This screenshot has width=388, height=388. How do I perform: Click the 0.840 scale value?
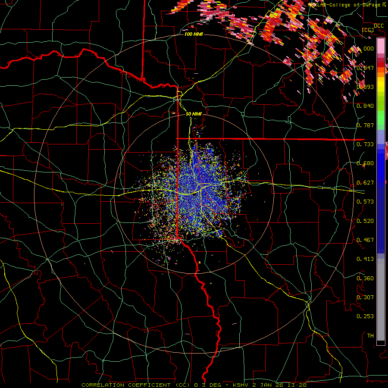365,106
